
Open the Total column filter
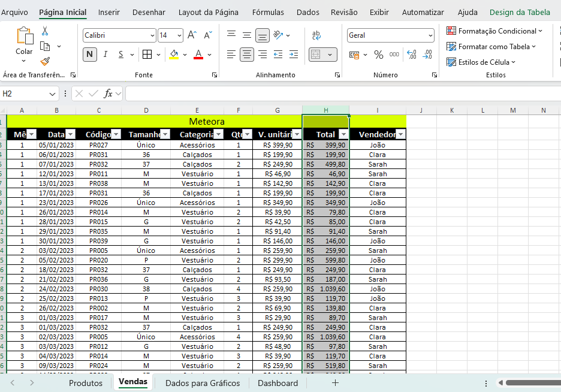point(343,134)
